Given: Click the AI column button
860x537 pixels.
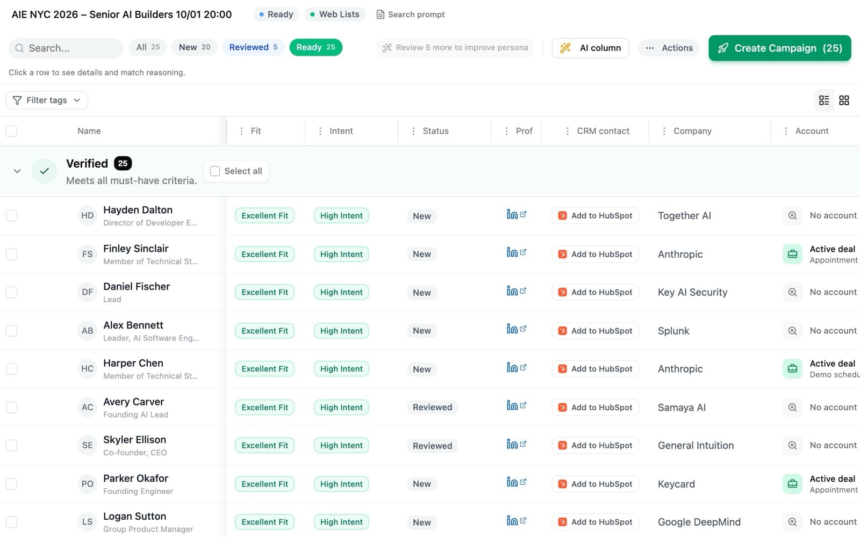Looking at the screenshot, I should pyautogui.click(x=590, y=48).
